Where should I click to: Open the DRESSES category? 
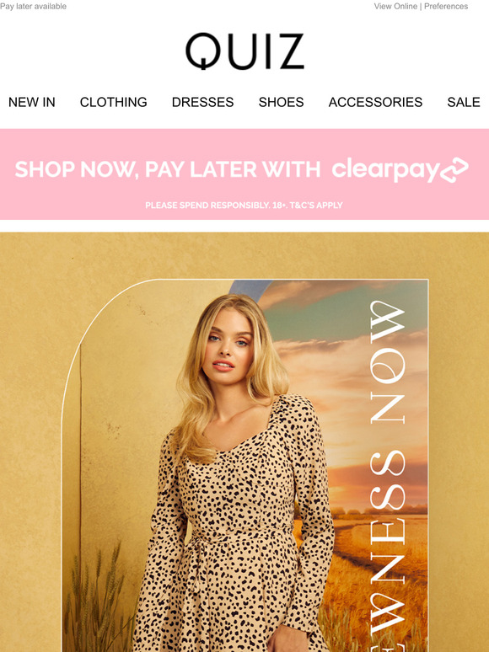coord(202,102)
